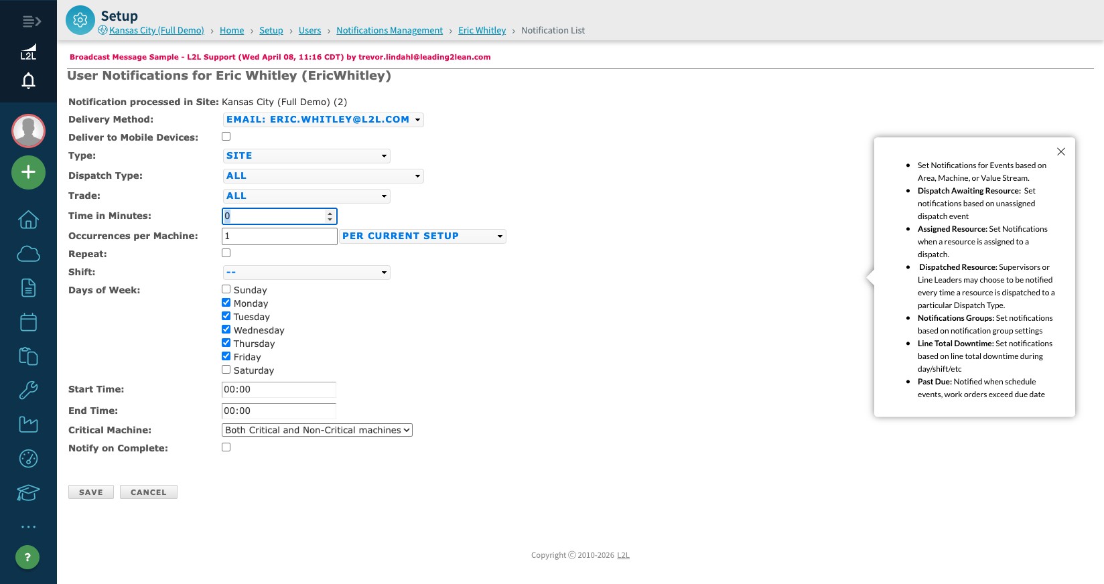
Task: Click the Broadcast Message Sample text
Action: [280, 57]
